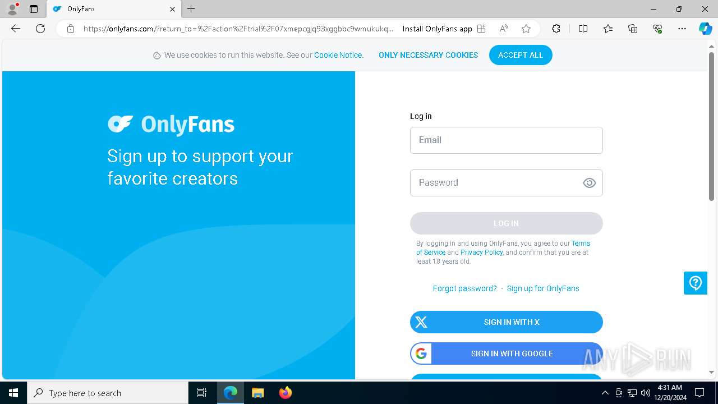This screenshot has height=404, width=718.
Task: Close the OnlyFans tab
Action: (172, 9)
